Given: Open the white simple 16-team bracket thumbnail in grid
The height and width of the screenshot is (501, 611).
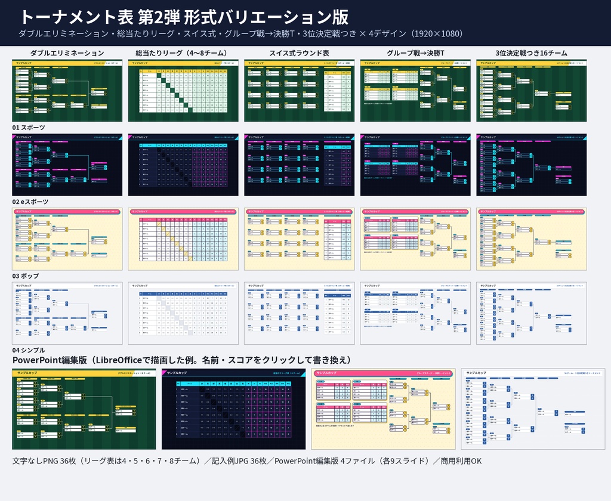Looking at the screenshot, I should pyautogui.click(x=532, y=313).
